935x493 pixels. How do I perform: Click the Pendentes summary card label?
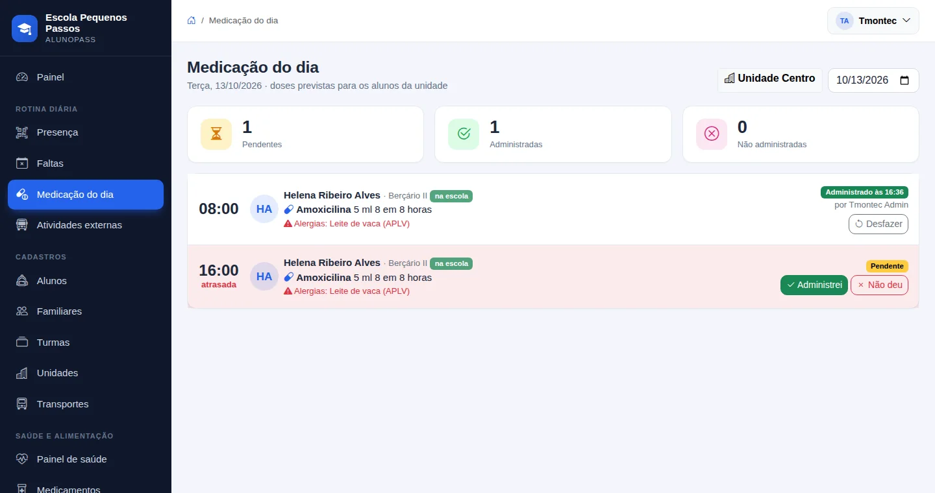coord(262,145)
